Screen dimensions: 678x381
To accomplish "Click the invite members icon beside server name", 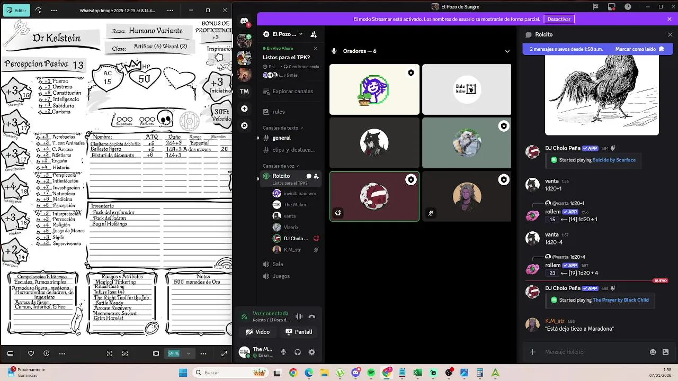I will point(314,34).
